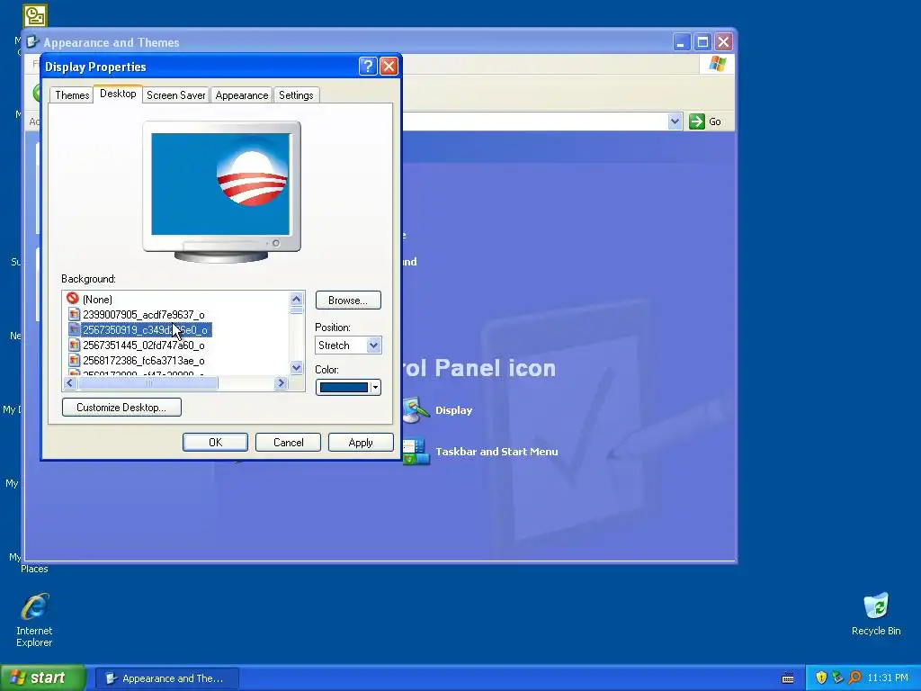Click the magnifier search tray icon
The width and height of the screenshot is (921, 691).
[x=854, y=678]
